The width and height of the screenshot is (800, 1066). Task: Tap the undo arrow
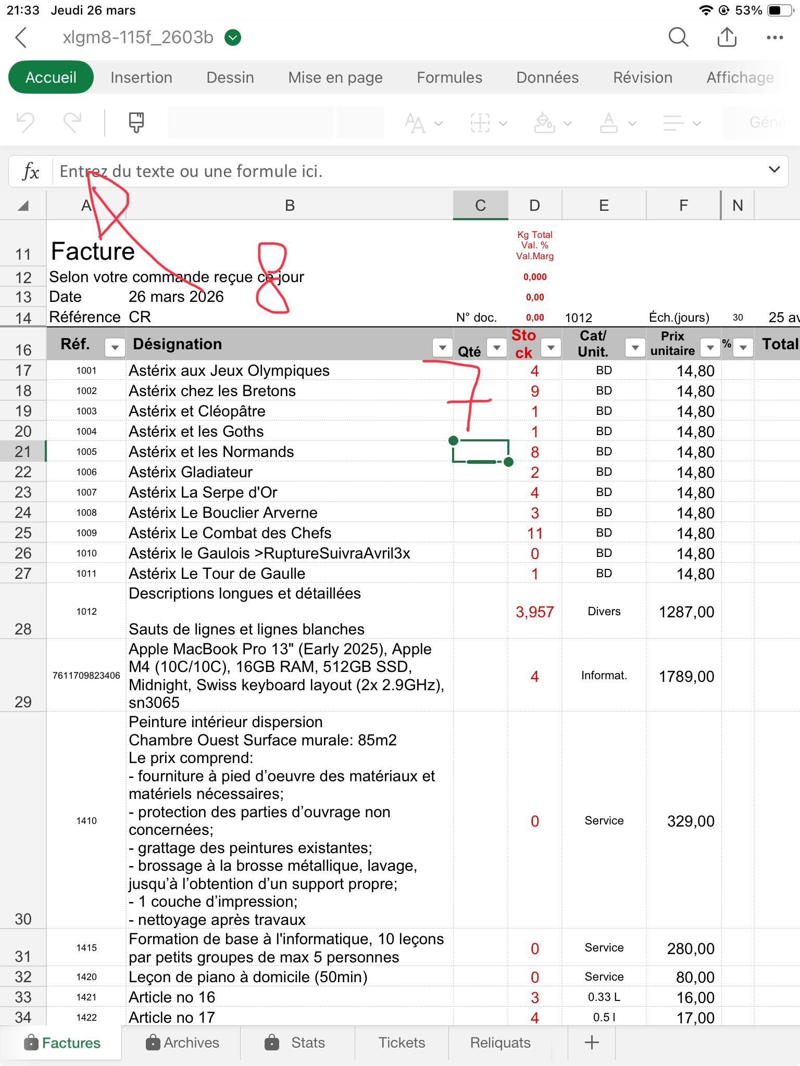coord(25,123)
